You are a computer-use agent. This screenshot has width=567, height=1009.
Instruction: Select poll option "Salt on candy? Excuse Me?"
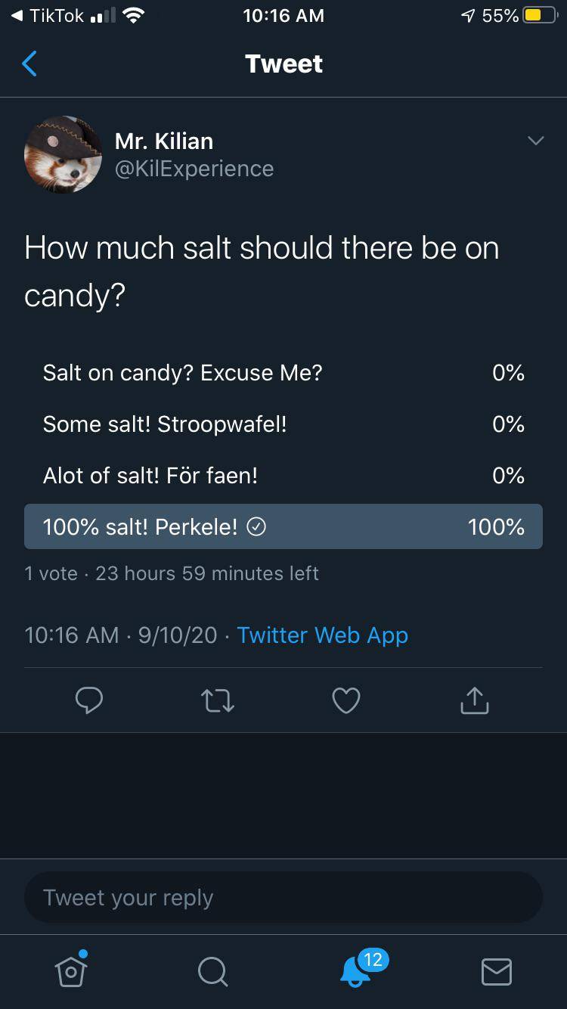tap(283, 373)
